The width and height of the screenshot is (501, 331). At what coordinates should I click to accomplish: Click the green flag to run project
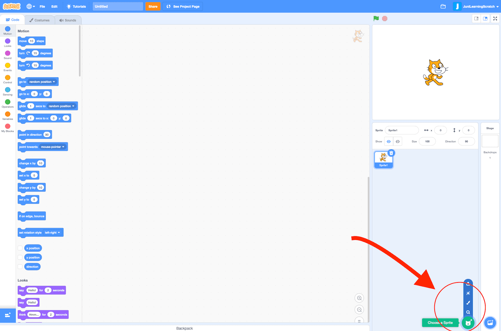click(x=376, y=18)
